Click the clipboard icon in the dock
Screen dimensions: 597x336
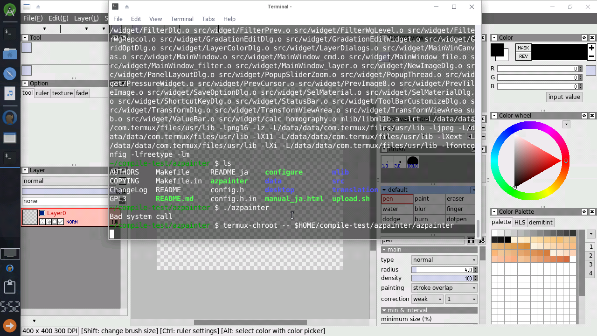coord(10,286)
